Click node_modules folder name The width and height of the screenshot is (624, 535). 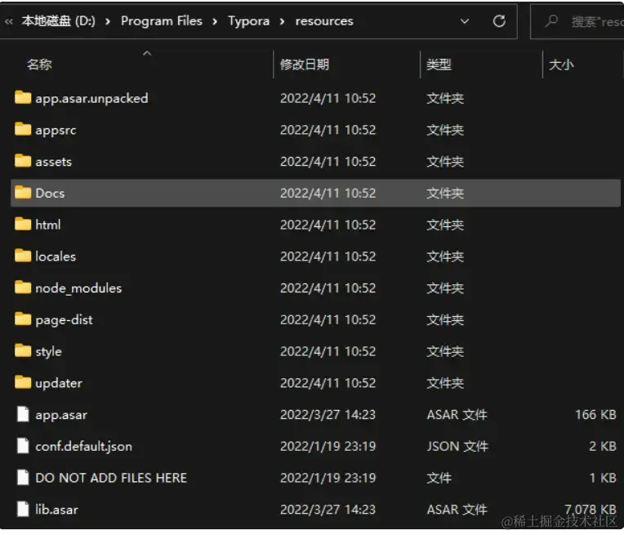pyautogui.click(x=78, y=288)
